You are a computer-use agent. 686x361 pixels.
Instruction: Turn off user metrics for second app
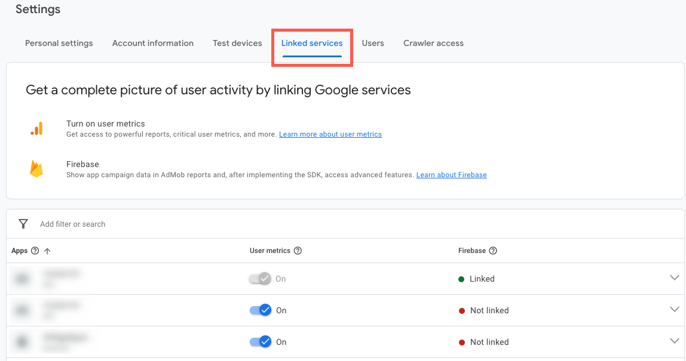click(260, 310)
